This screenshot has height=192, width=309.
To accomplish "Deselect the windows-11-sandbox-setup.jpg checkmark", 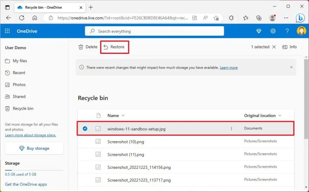I will (85, 128).
